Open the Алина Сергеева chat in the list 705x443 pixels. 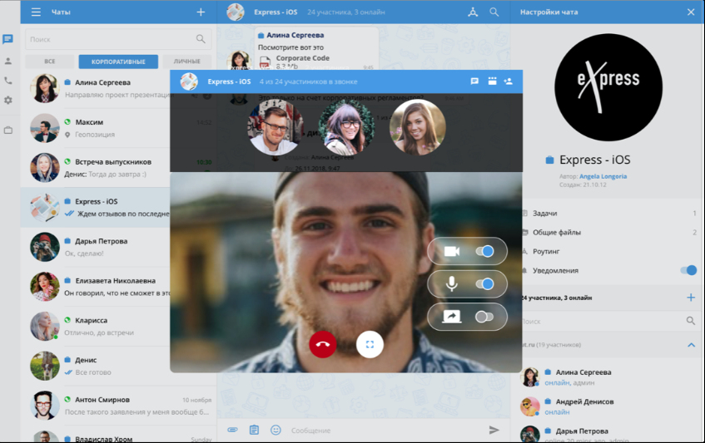(96, 88)
